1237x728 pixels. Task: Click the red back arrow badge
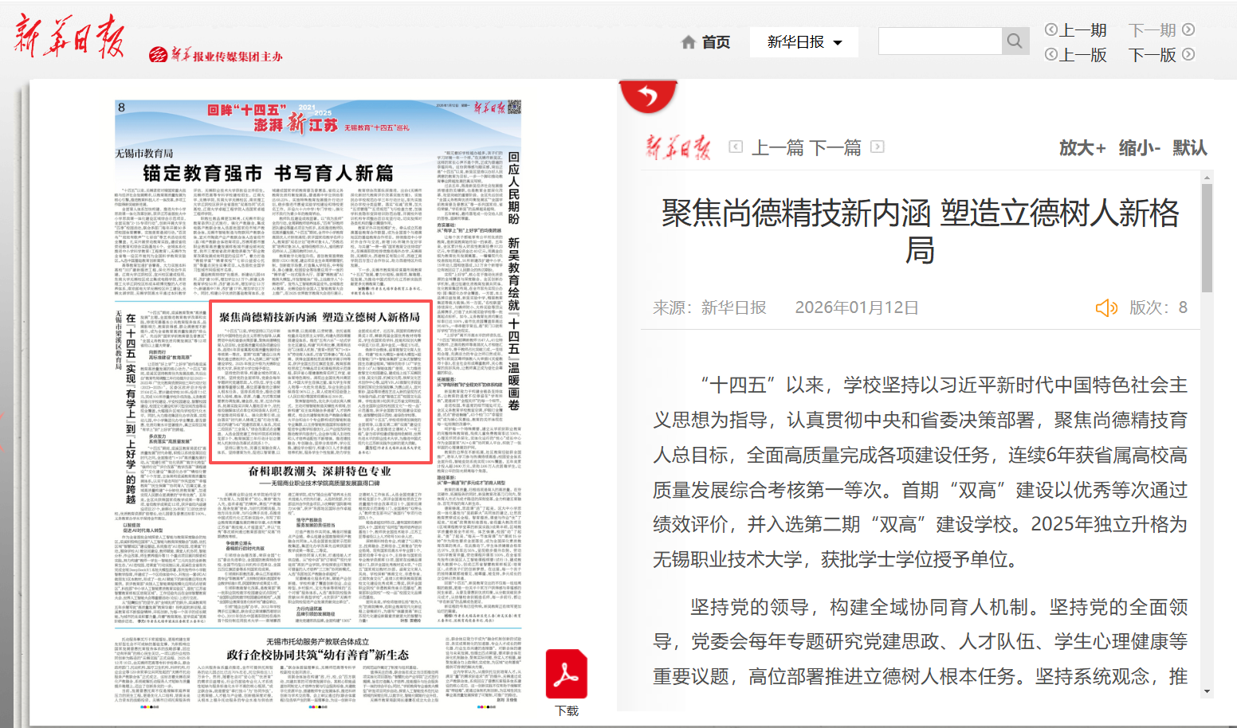pos(648,96)
